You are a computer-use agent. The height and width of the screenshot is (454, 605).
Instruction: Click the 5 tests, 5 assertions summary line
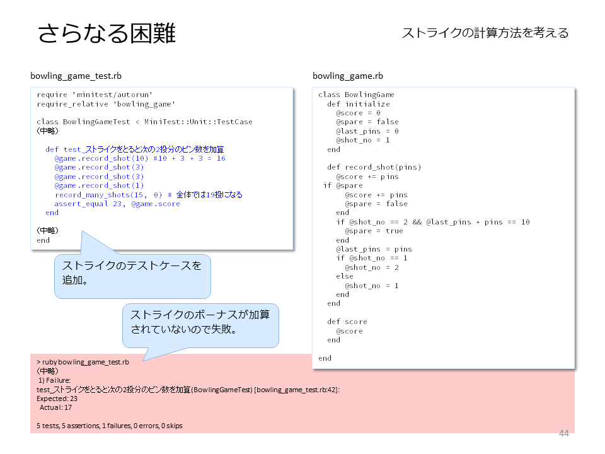click(x=110, y=426)
